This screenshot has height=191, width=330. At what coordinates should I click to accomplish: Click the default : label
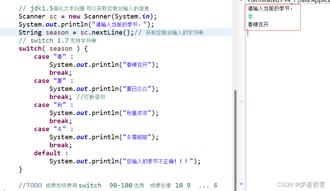pos(51,153)
